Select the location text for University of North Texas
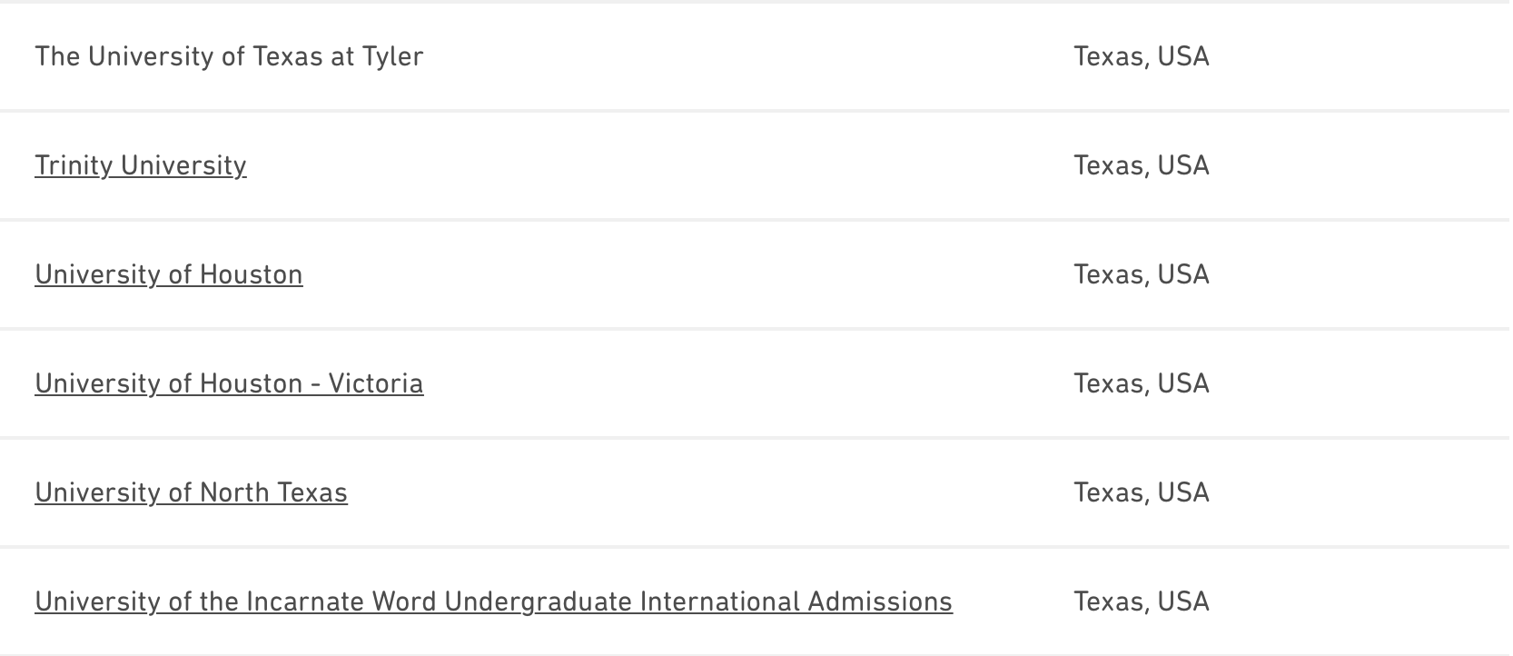 [1142, 492]
